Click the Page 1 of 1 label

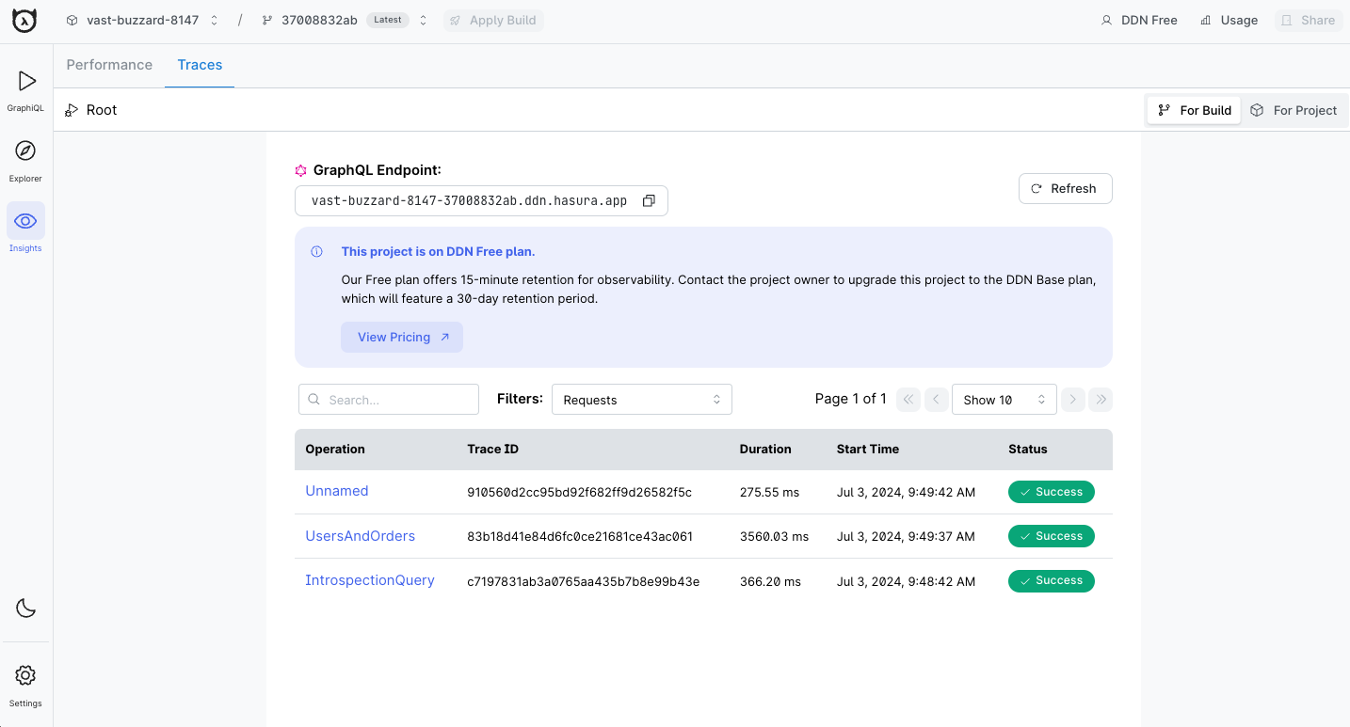(x=851, y=399)
